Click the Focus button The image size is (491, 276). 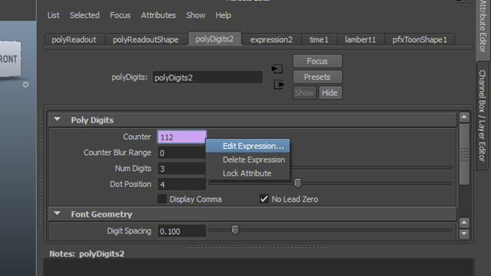(317, 61)
